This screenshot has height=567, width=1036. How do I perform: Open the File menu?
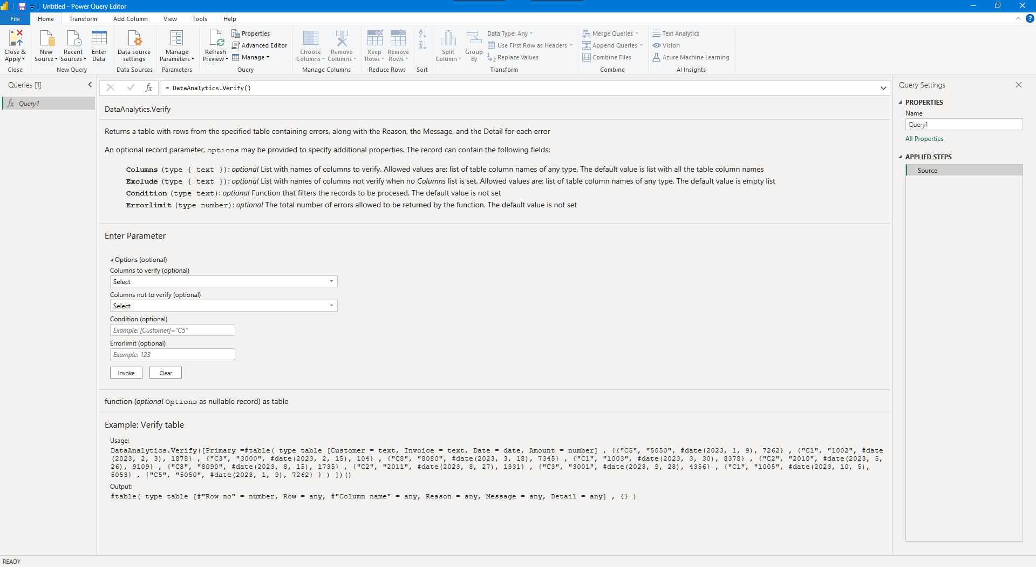point(15,19)
